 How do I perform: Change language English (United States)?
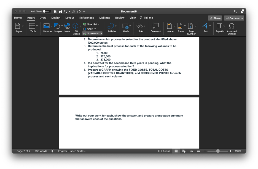click(72, 151)
